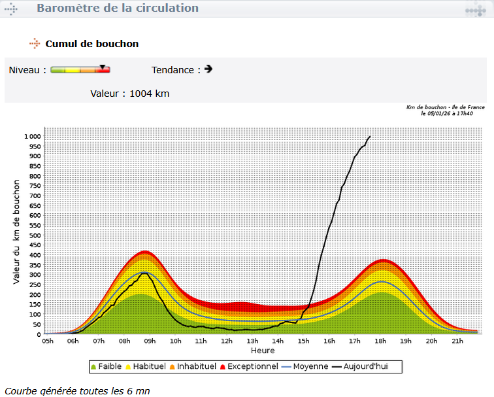The height and width of the screenshot is (397, 494).
Task: Click the blue Moyenne legend line
Action: coord(286,367)
